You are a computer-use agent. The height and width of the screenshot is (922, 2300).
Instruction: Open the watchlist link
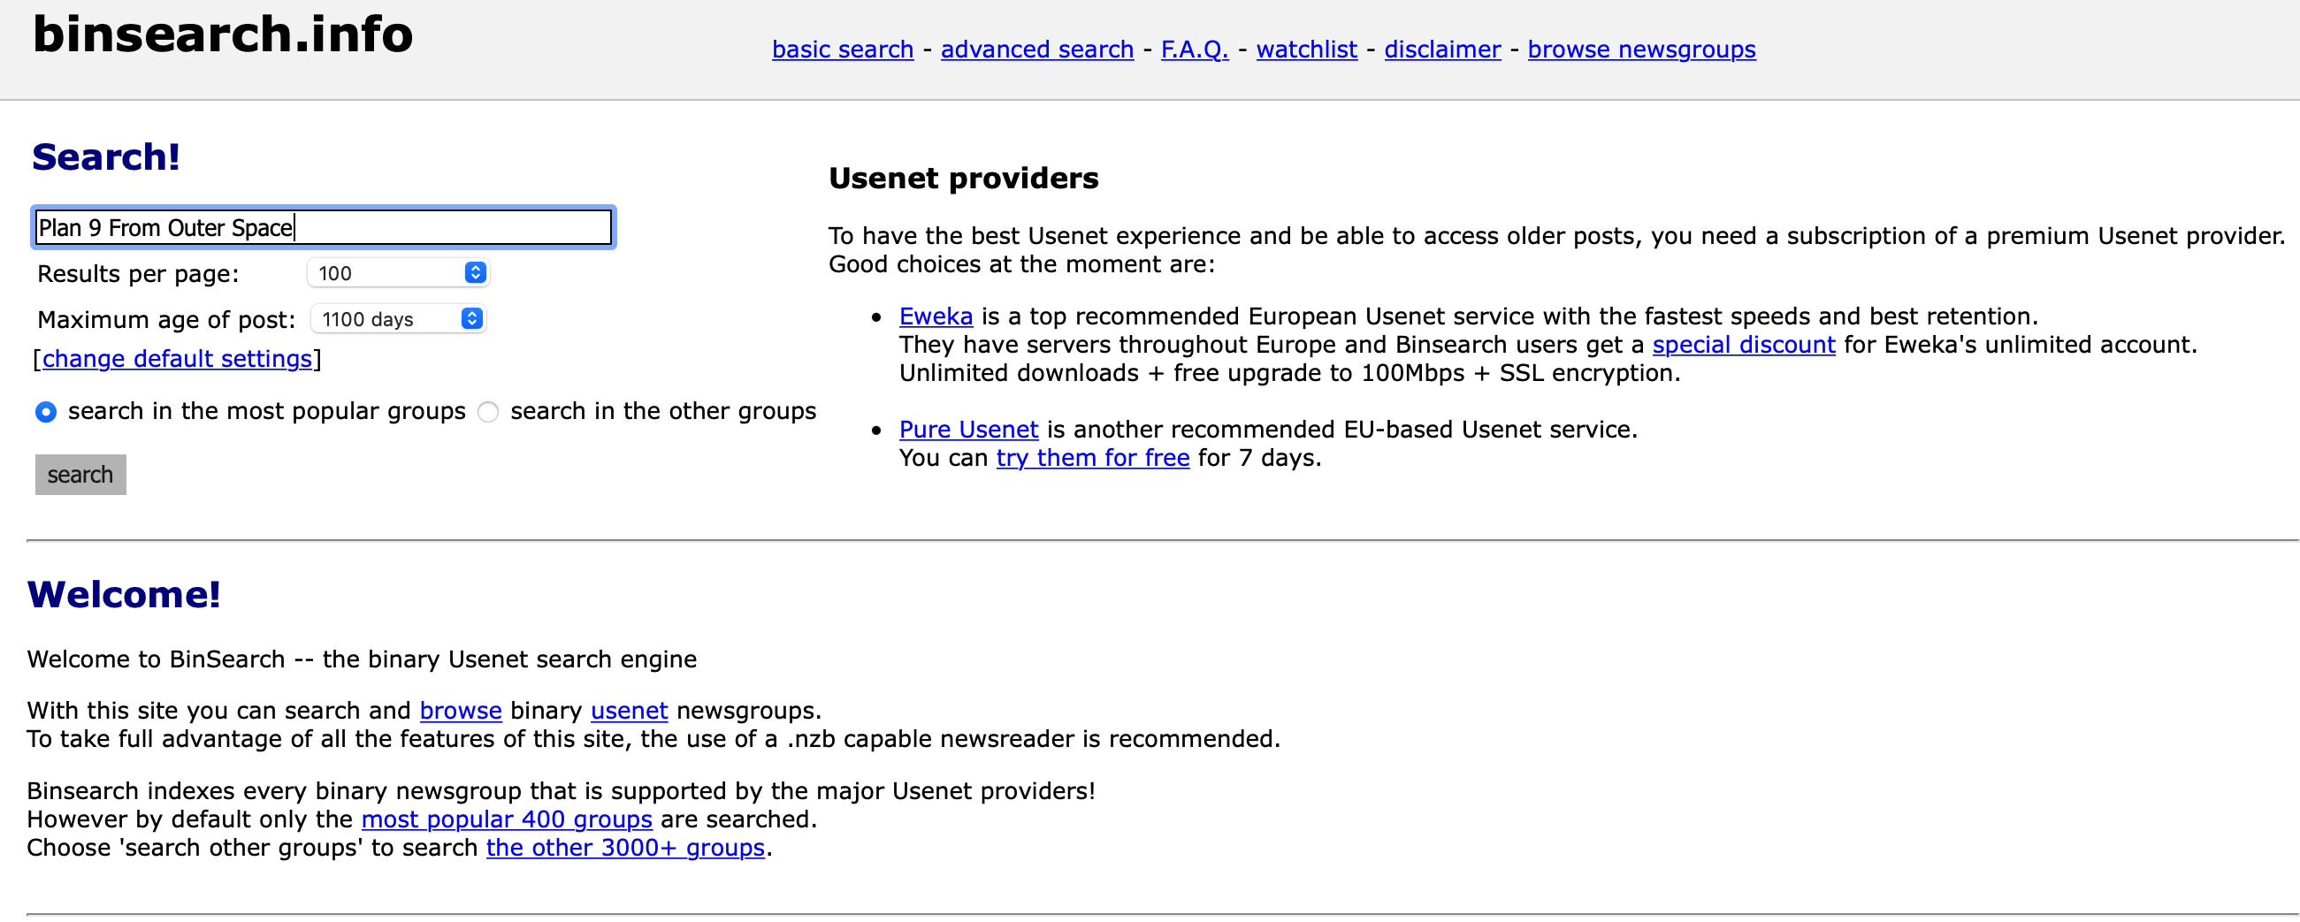[x=1306, y=50]
